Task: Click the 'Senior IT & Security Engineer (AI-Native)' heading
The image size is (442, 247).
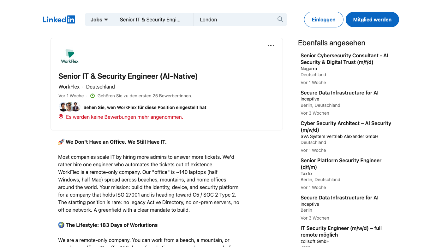Action: pos(128,76)
